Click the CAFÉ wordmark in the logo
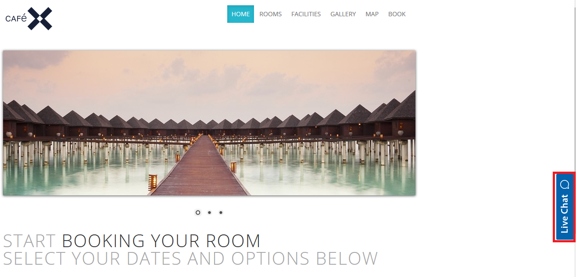Screen dimensions: 576x277 (16, 18)
